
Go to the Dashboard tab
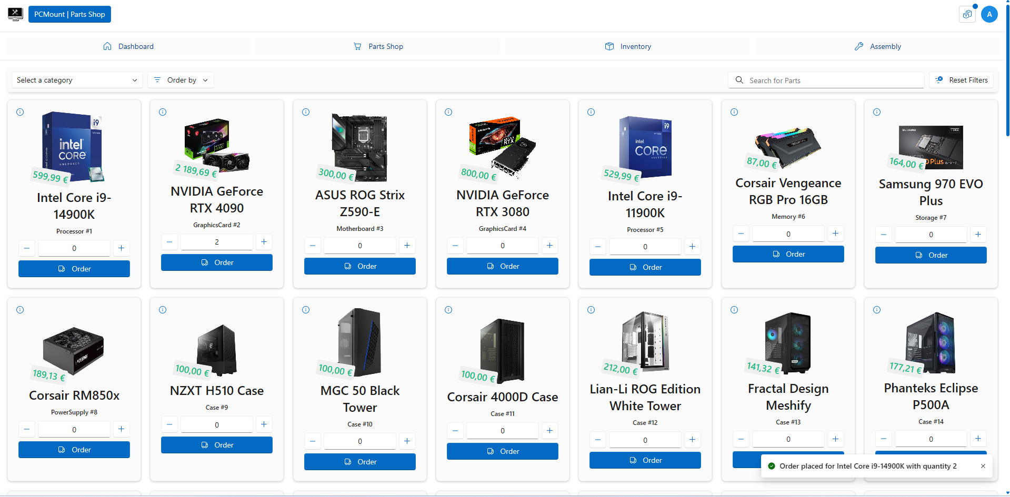click(128, 46)
